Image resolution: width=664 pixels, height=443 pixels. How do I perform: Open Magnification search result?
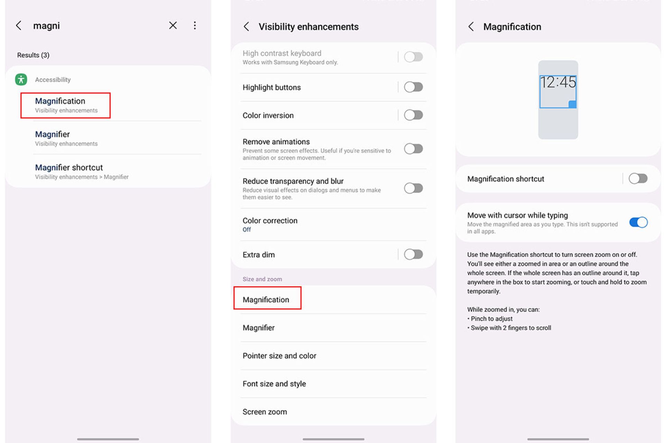click(65, 105)
